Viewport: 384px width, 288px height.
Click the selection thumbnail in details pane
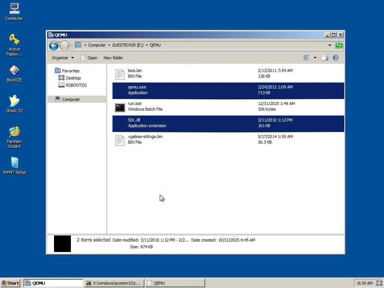pyautogui.click(x=63, y=244)
